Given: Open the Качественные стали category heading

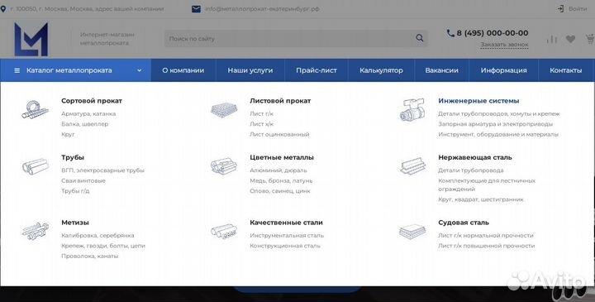Looking at the screenshot, I should pyautogui.click(x=286, y=223).
